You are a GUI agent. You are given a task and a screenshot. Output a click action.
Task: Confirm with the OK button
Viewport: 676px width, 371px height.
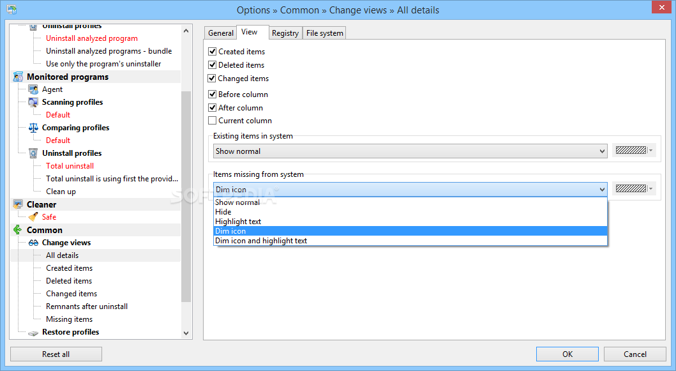point(567,354)
